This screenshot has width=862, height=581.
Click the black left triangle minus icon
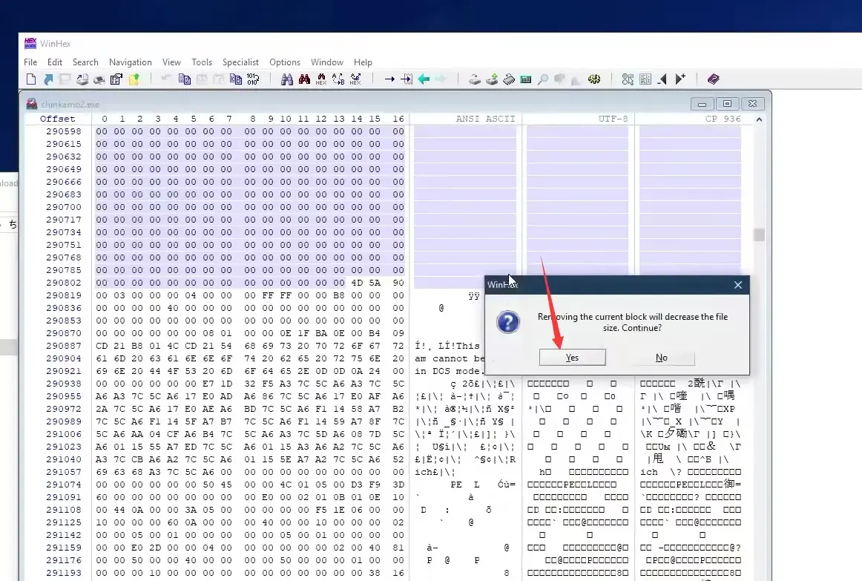662,79
